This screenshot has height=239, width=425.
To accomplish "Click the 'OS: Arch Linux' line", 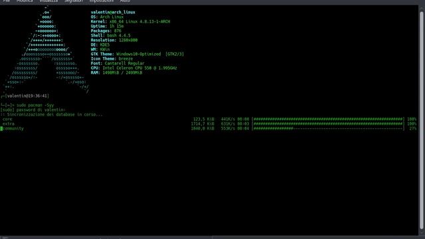I will point(107,17).
